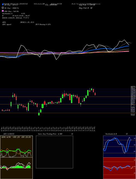This screenshot has width=136, height=179.
Task: Click the ADX MGR values text
Action: 27,22
